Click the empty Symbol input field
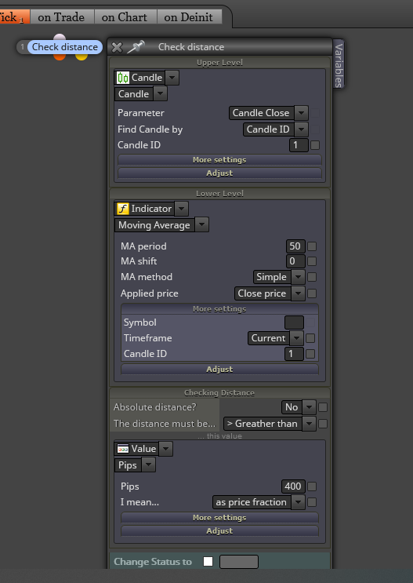 294,322
